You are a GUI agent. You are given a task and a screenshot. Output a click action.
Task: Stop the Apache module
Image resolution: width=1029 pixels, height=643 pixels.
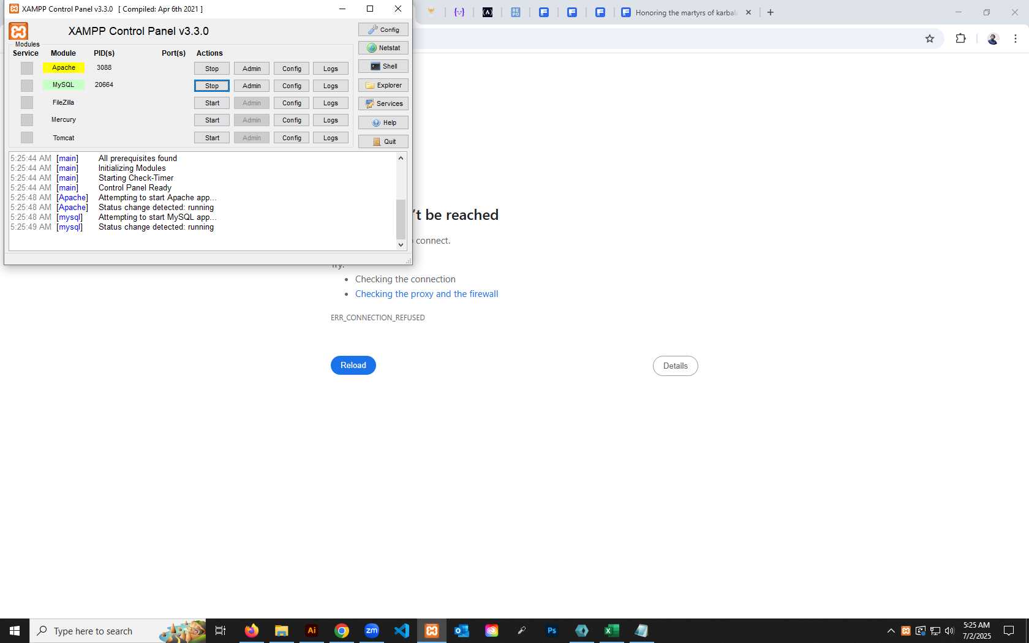tap(212, 69)
